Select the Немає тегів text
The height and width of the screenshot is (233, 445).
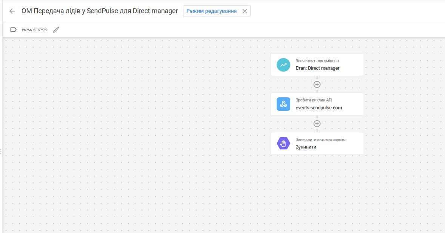tap(35, 29)
